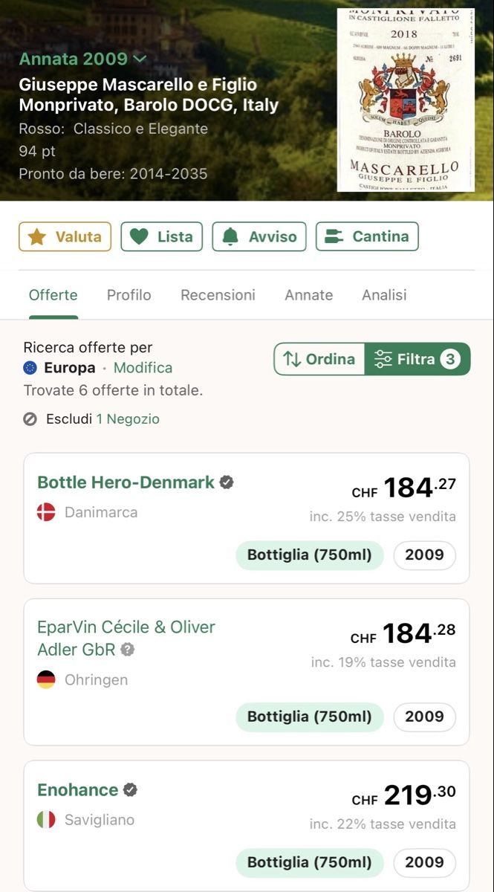Open the Monprivato bottle label image
Screen dimensions: 494x892
tap(406, 100)
